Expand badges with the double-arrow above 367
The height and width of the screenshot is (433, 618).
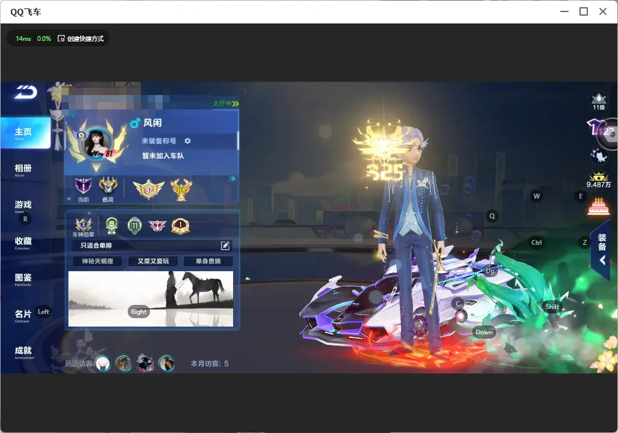tap(232, 179)
